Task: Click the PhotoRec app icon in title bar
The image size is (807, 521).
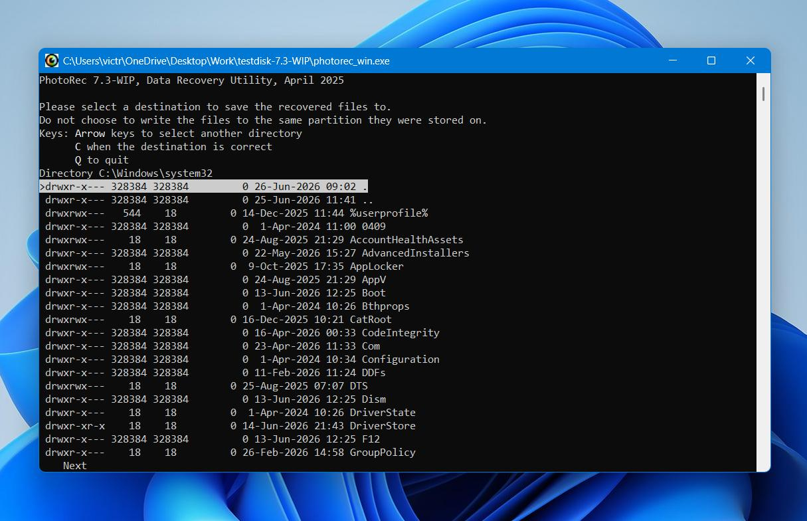Action: [52, 60]
